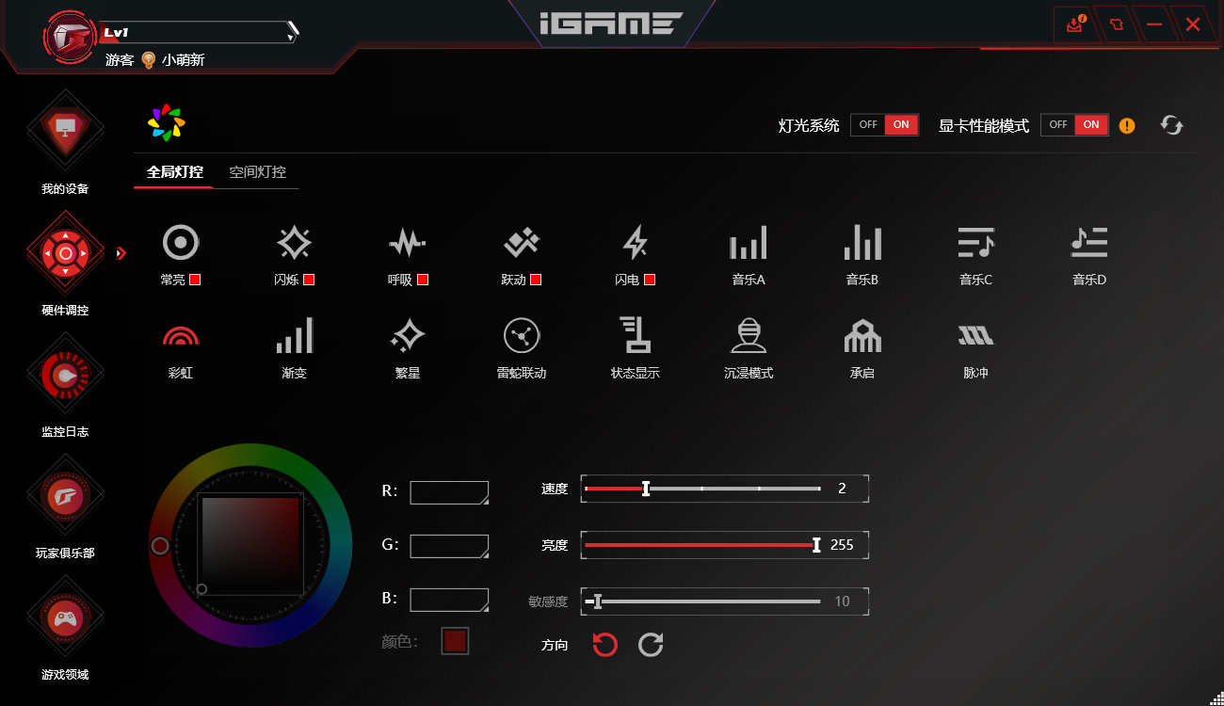Click the red color square next to 闪烁
1224x706 pixels.
point(308,280)
